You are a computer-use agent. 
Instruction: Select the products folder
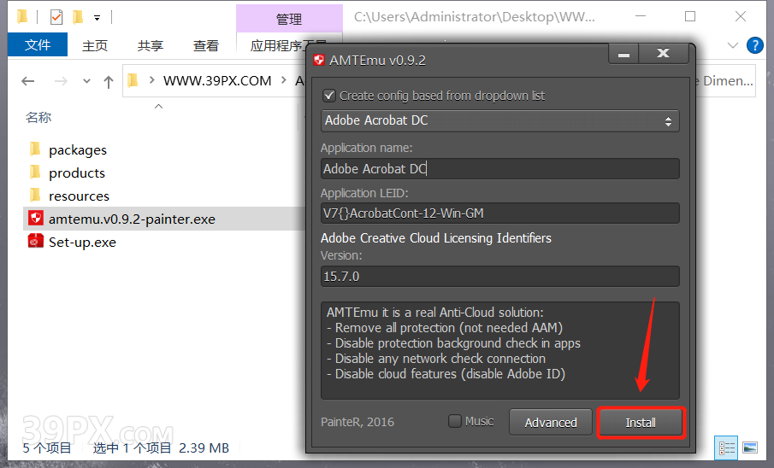77,173
